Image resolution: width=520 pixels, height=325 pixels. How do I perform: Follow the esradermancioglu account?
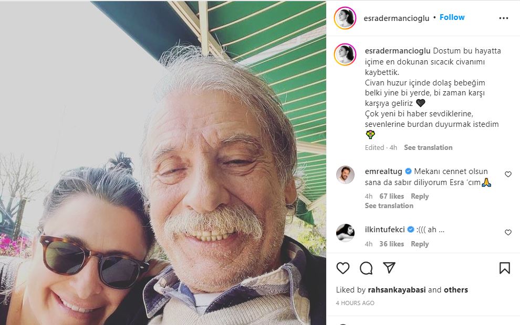point(452,17)
